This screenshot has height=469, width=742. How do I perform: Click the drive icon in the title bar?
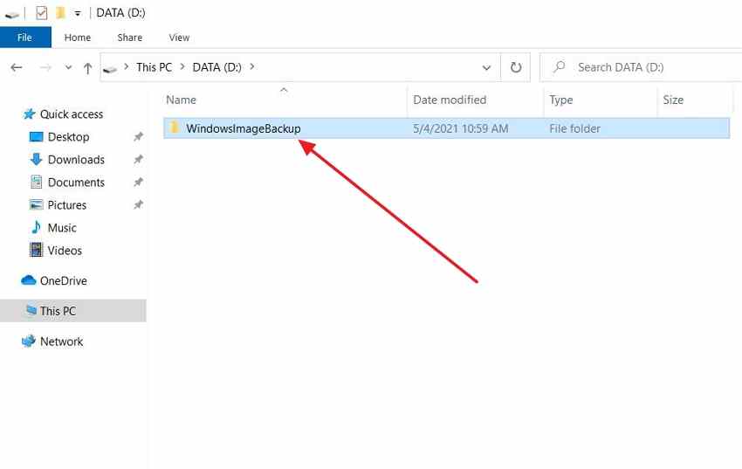12,15
